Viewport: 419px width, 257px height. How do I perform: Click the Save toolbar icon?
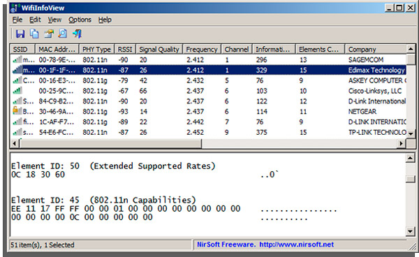(20, 34)
